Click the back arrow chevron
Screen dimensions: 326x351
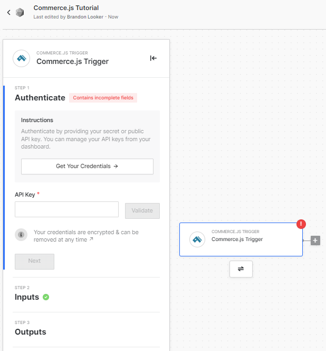tap(8, 12)
